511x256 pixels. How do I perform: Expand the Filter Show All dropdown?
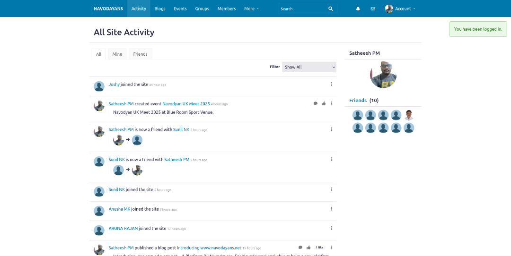coord(309,67)
